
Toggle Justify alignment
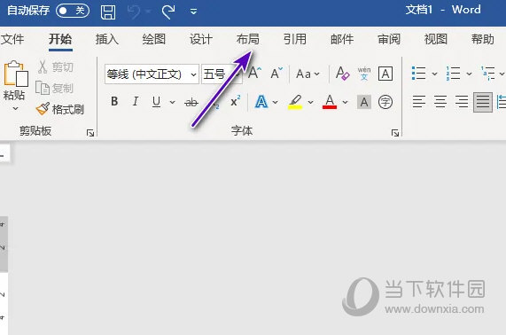pos(483,102)
